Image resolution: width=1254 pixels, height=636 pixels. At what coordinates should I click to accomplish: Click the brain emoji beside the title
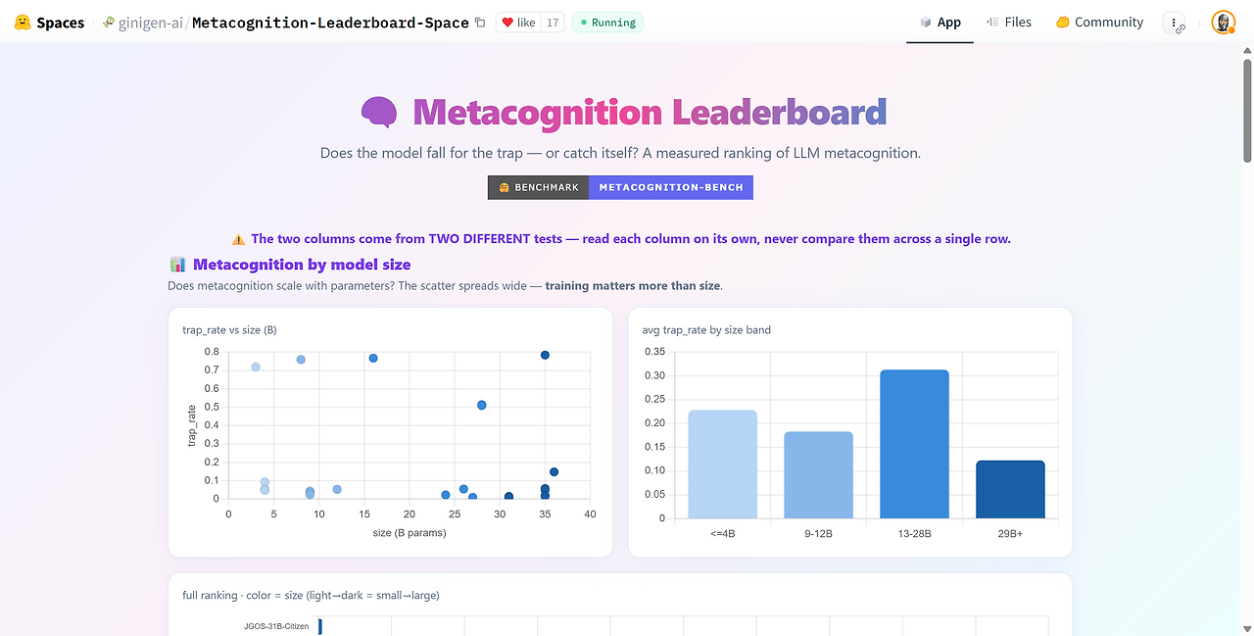[x=379, y=113]
